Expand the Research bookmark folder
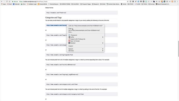This screenshot has height=101, width=179. point(95,4)
